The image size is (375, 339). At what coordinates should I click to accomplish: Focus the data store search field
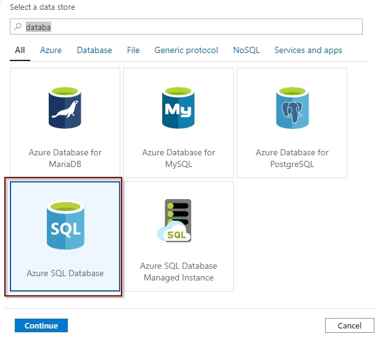[x=186, y=27]
